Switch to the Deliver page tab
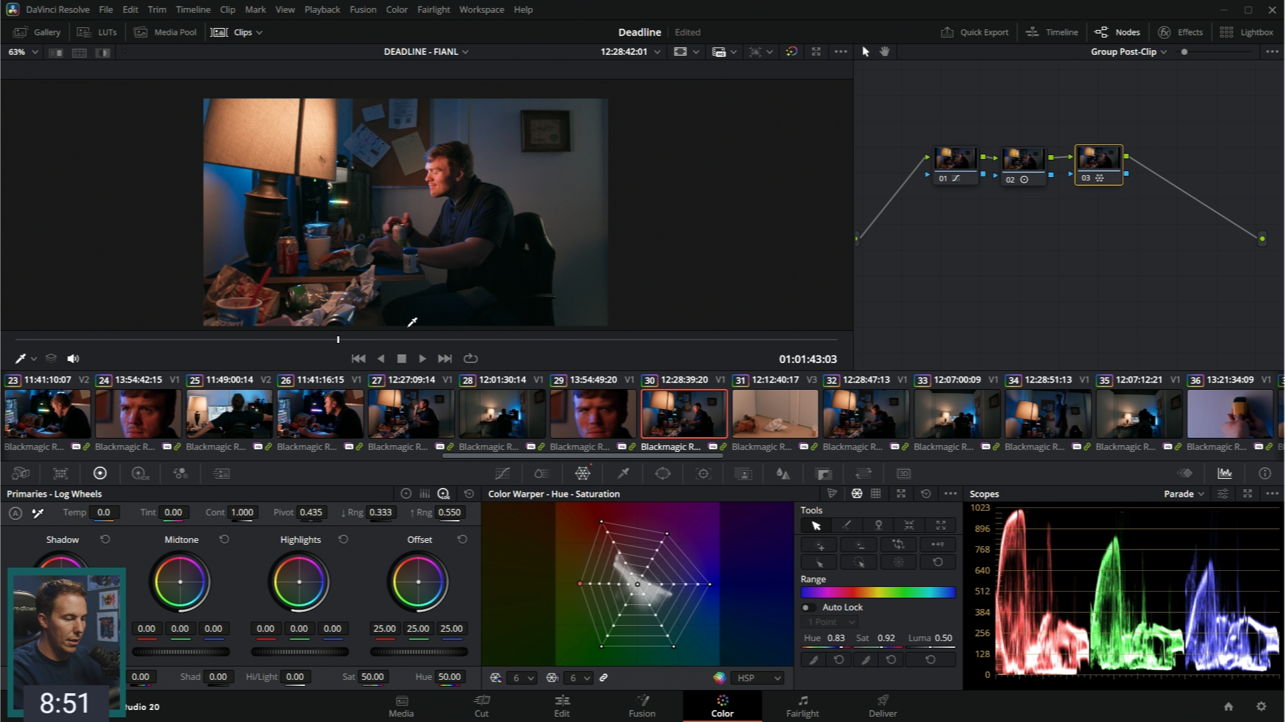Image resolution: width=1285 pixels, height=722 pixels. (x=882, y=705)
